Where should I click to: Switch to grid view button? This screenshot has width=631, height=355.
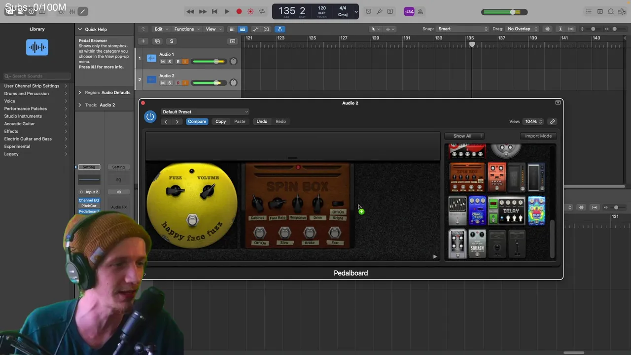[232, 29]
